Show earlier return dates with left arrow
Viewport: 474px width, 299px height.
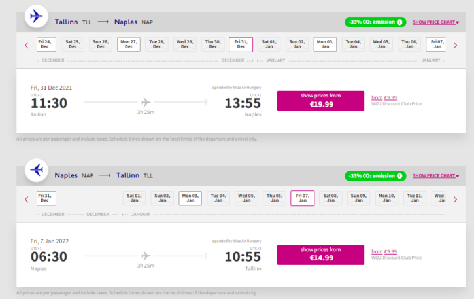tap(27, 200)
